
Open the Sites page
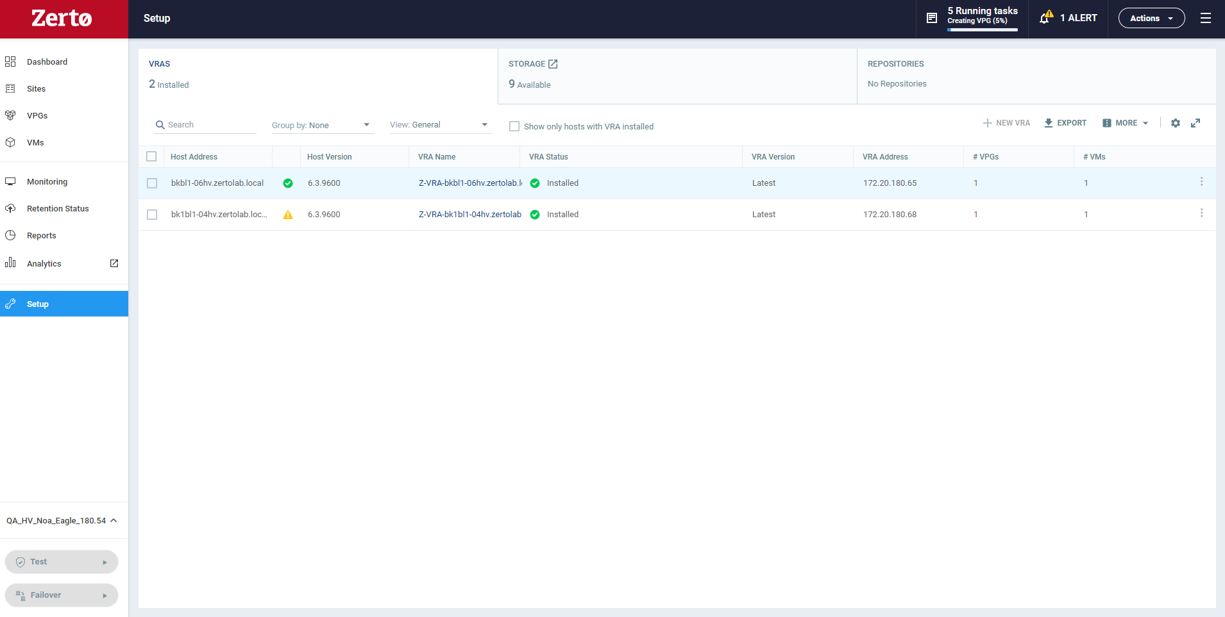pos(36,88)
